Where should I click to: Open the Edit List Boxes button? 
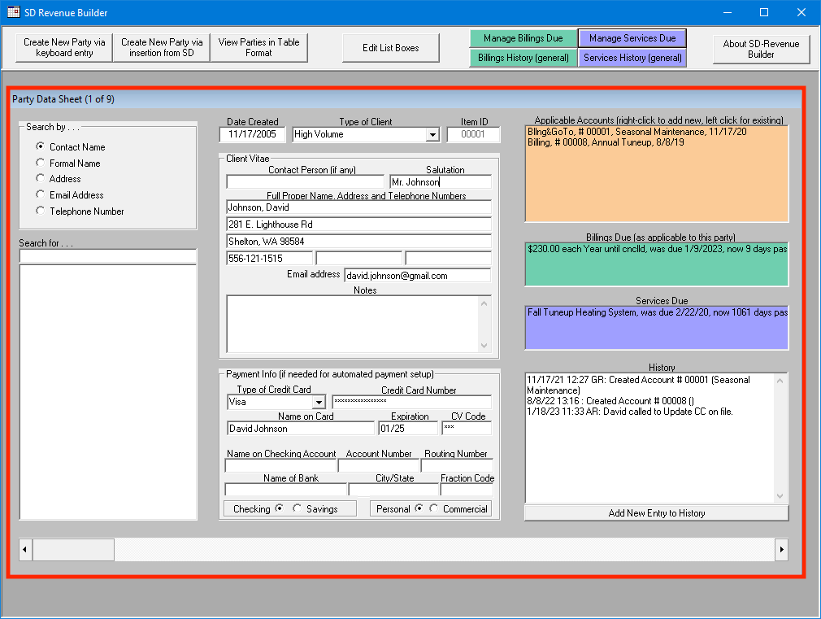pos(391,48)
